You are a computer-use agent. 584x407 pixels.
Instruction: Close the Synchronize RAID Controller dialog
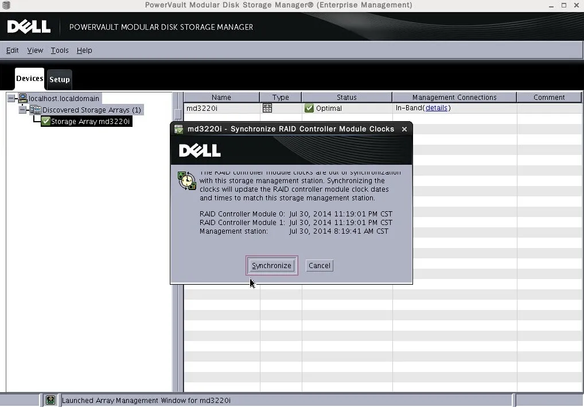click(404, 129)
